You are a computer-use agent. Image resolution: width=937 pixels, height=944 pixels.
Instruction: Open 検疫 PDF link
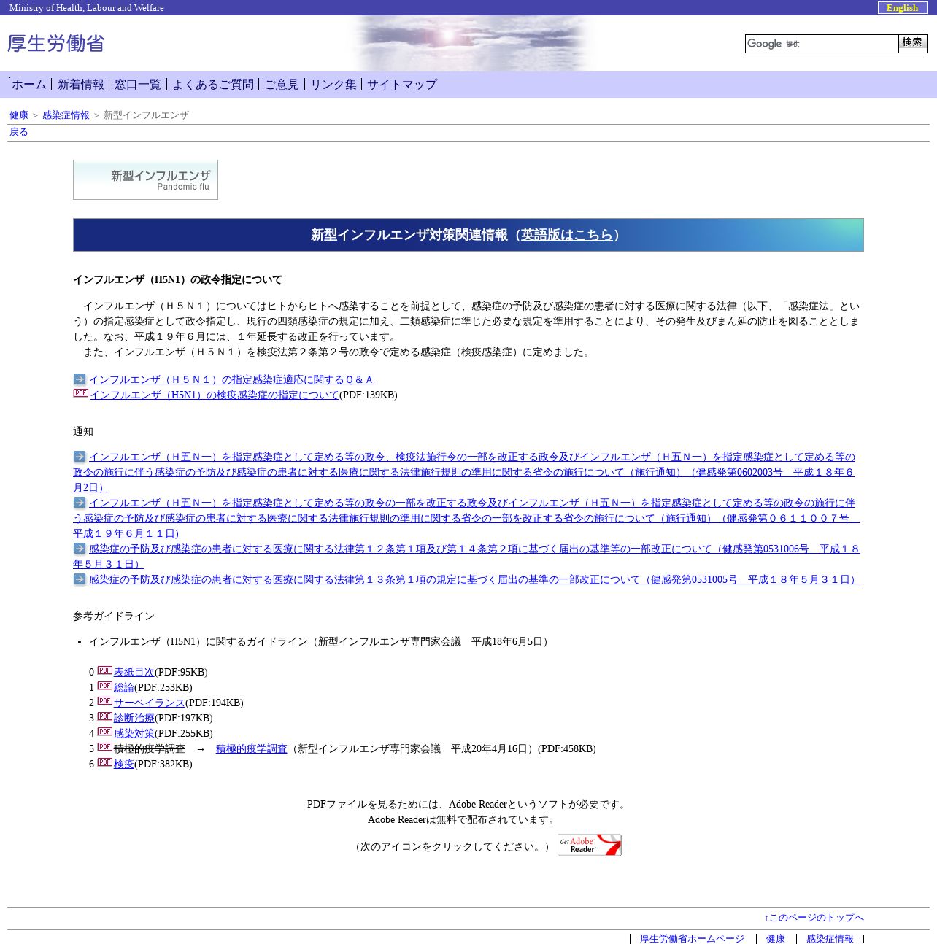124,764
